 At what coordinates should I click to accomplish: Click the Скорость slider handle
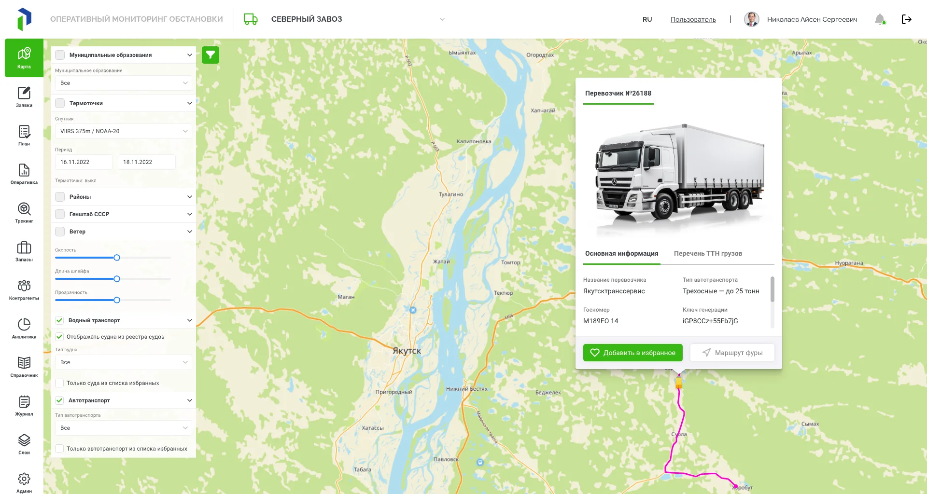tap(117, 258)
